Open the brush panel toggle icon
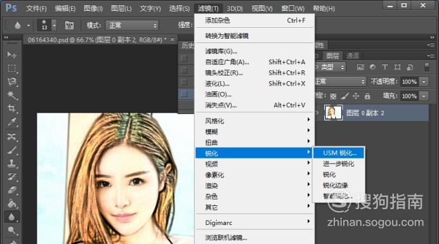The width and height of the screenshot is (439, 244). point(69,25)
